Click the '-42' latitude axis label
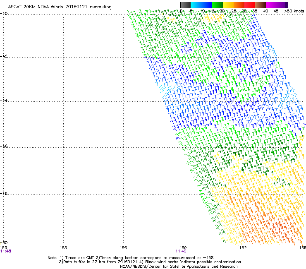The width and height of the screenshot is (306, 269). coord(4,56)
